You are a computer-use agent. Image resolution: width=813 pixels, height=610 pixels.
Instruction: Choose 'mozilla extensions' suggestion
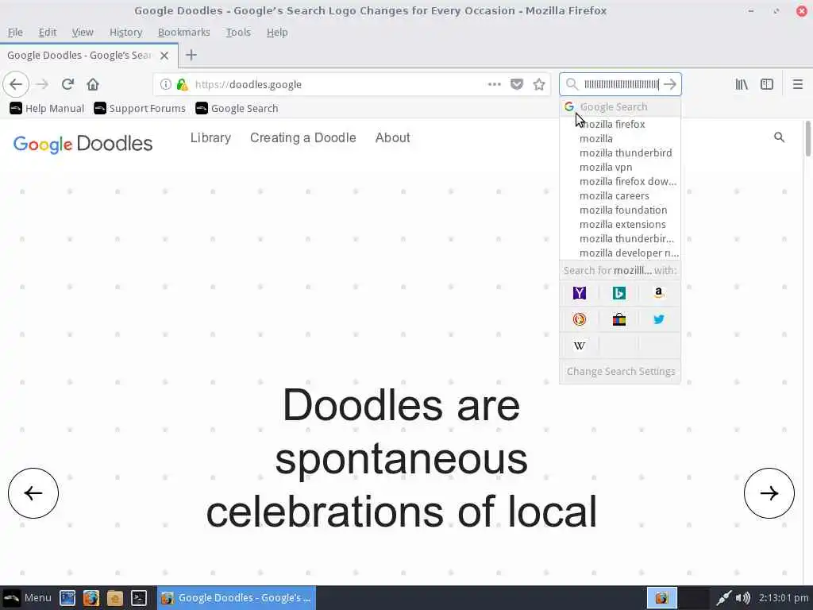pos(620,224)
